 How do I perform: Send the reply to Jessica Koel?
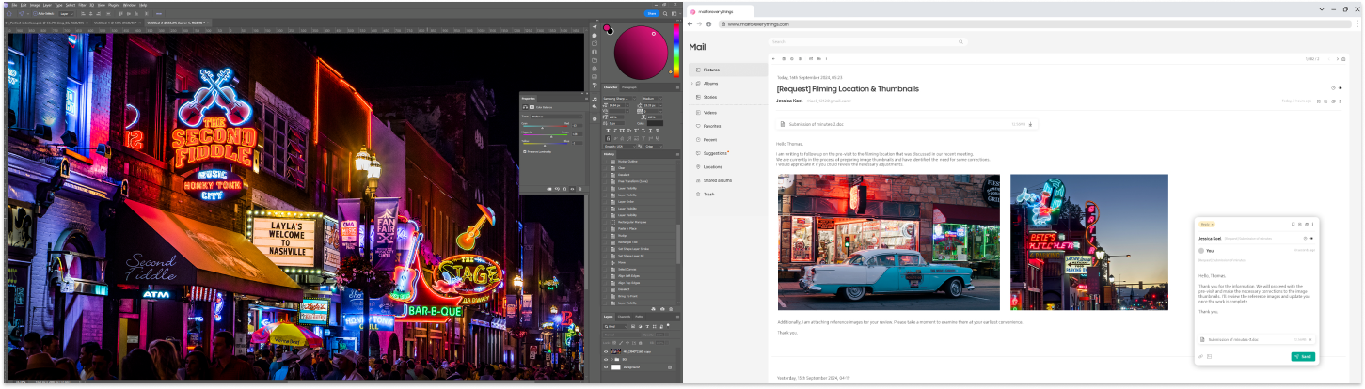pyautogui.click(x=1303, y=357)
